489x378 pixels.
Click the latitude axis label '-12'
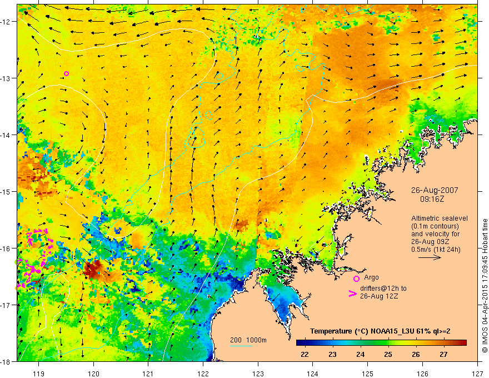click(6, 22)
